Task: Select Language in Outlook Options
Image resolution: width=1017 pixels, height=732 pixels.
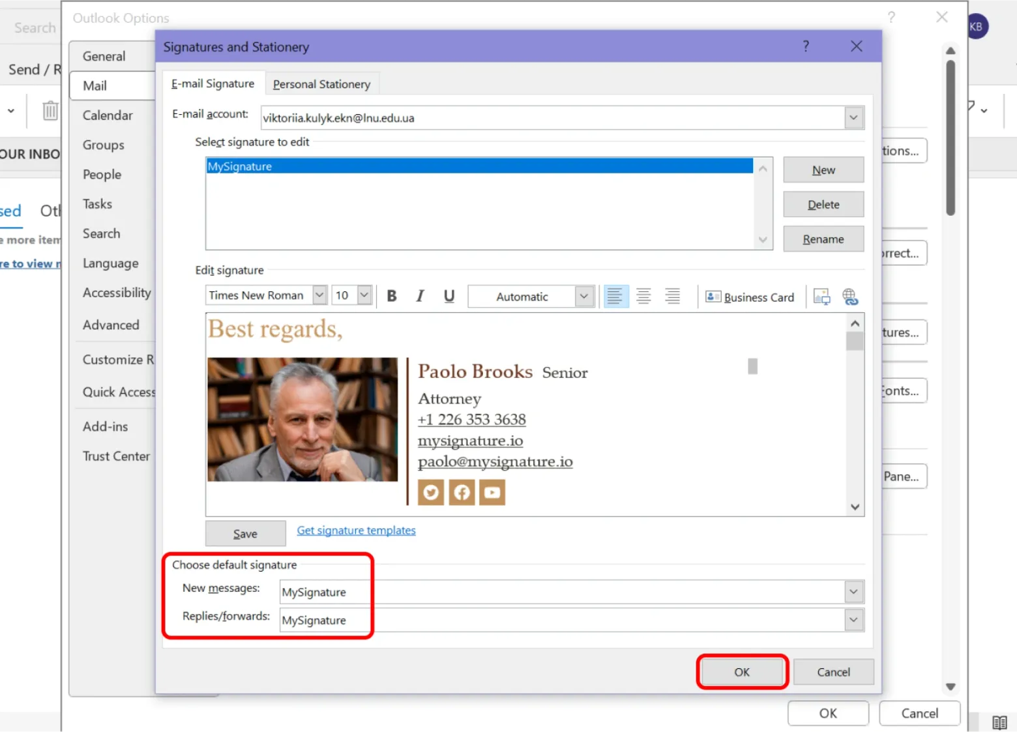Action: pyautogui.click(x=111, y=263)
